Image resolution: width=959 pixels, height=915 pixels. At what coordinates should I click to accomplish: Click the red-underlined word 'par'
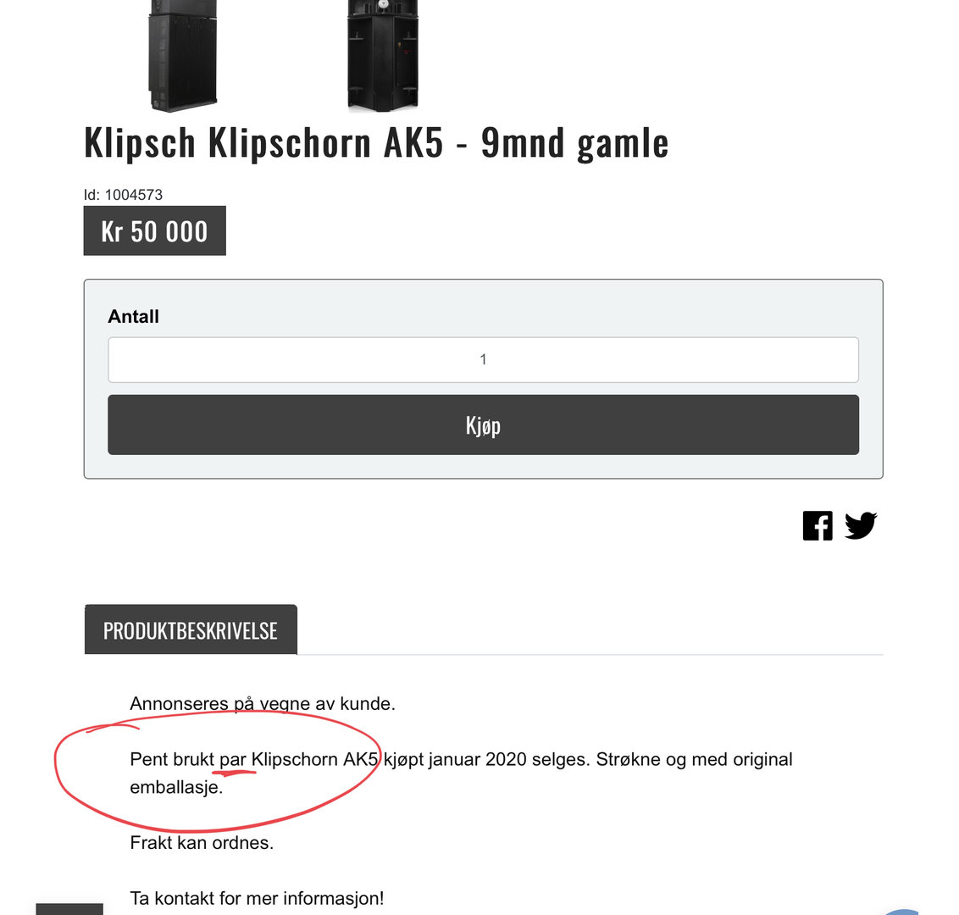(232, 760)
